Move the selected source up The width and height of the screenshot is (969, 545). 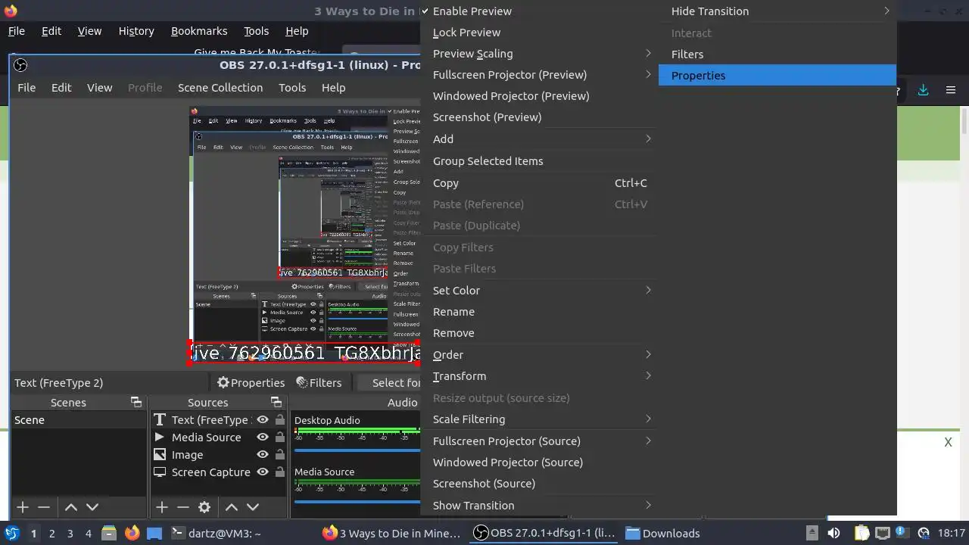pos(232,507)
